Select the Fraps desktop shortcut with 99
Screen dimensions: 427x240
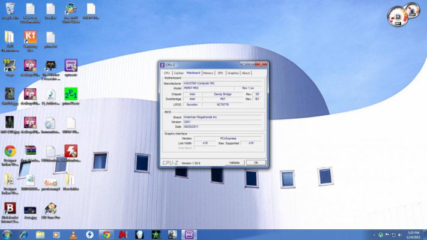10,67
